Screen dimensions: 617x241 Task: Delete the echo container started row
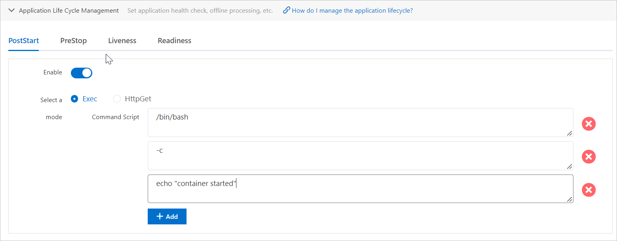588,190
